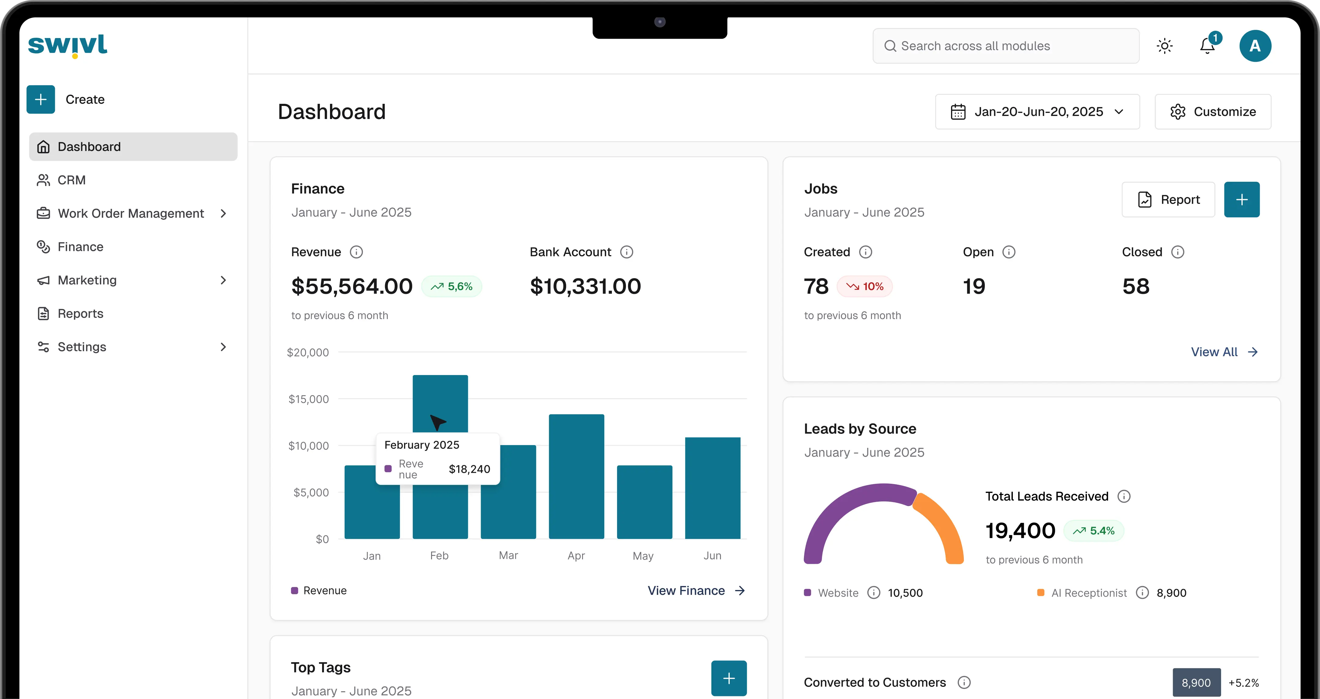Viewport: 1320px width, 699px height.
Task: Open notifications bell
Action: click(x=1208, y=46)
